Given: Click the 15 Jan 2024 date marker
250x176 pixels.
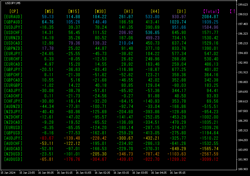Looking at the screenshot, I should point(8,173).
